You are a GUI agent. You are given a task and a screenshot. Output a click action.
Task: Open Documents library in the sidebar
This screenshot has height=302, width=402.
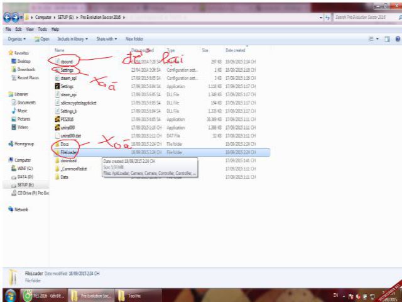coord(24,103)
